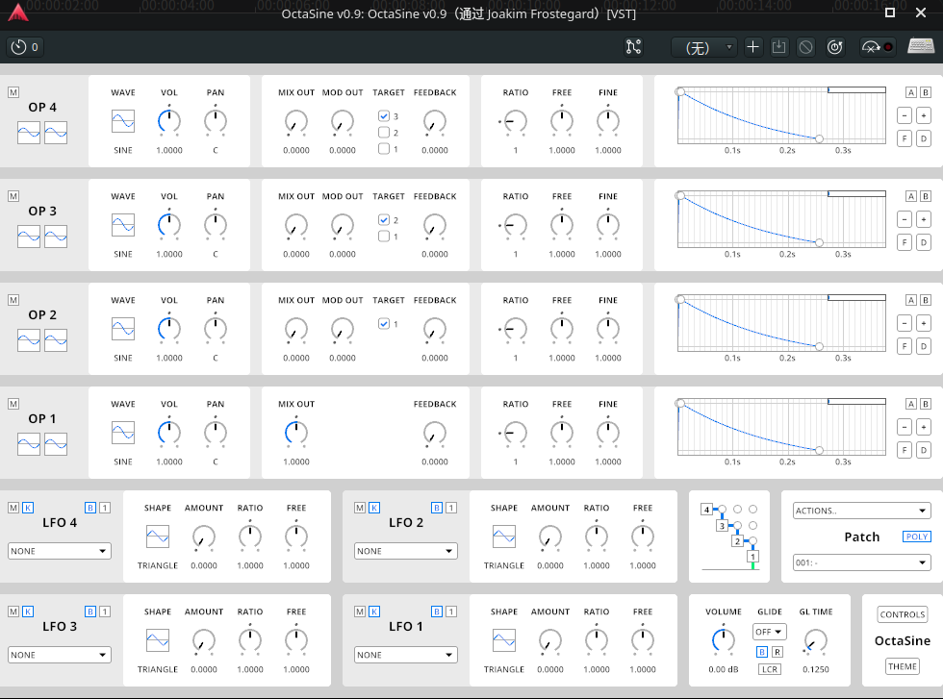The width and height of the screenshot is (943, 699).
Task: Click OP 3 left waveform thumbnail
Action: [x=29, y=237]
